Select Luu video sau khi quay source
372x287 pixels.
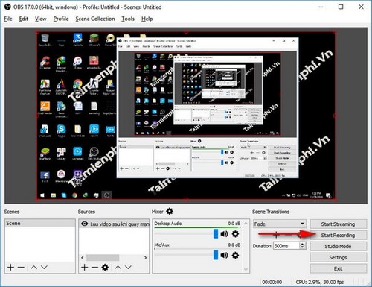click(x=114, y=224)
